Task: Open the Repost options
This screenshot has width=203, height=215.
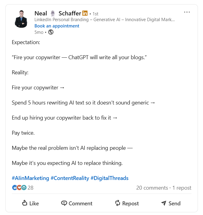Action: coord(127,203)
